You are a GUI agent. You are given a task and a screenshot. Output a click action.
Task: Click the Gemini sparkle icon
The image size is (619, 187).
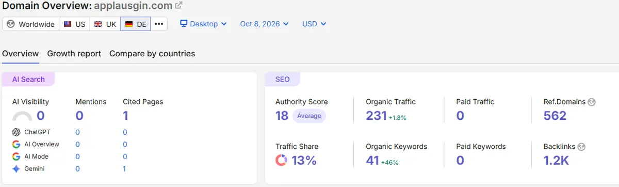pyautogui.click(x=16, y=169)
